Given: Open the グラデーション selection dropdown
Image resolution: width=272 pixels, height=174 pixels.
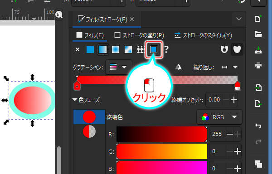Looking at the screenshot, I should (119, 67).
